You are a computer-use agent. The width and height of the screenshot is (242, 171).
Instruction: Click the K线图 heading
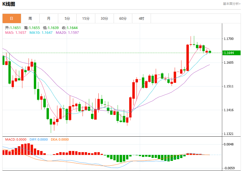click(x=9, y=4)
